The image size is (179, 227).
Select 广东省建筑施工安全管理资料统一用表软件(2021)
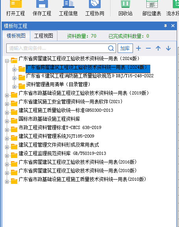point(70,102)
